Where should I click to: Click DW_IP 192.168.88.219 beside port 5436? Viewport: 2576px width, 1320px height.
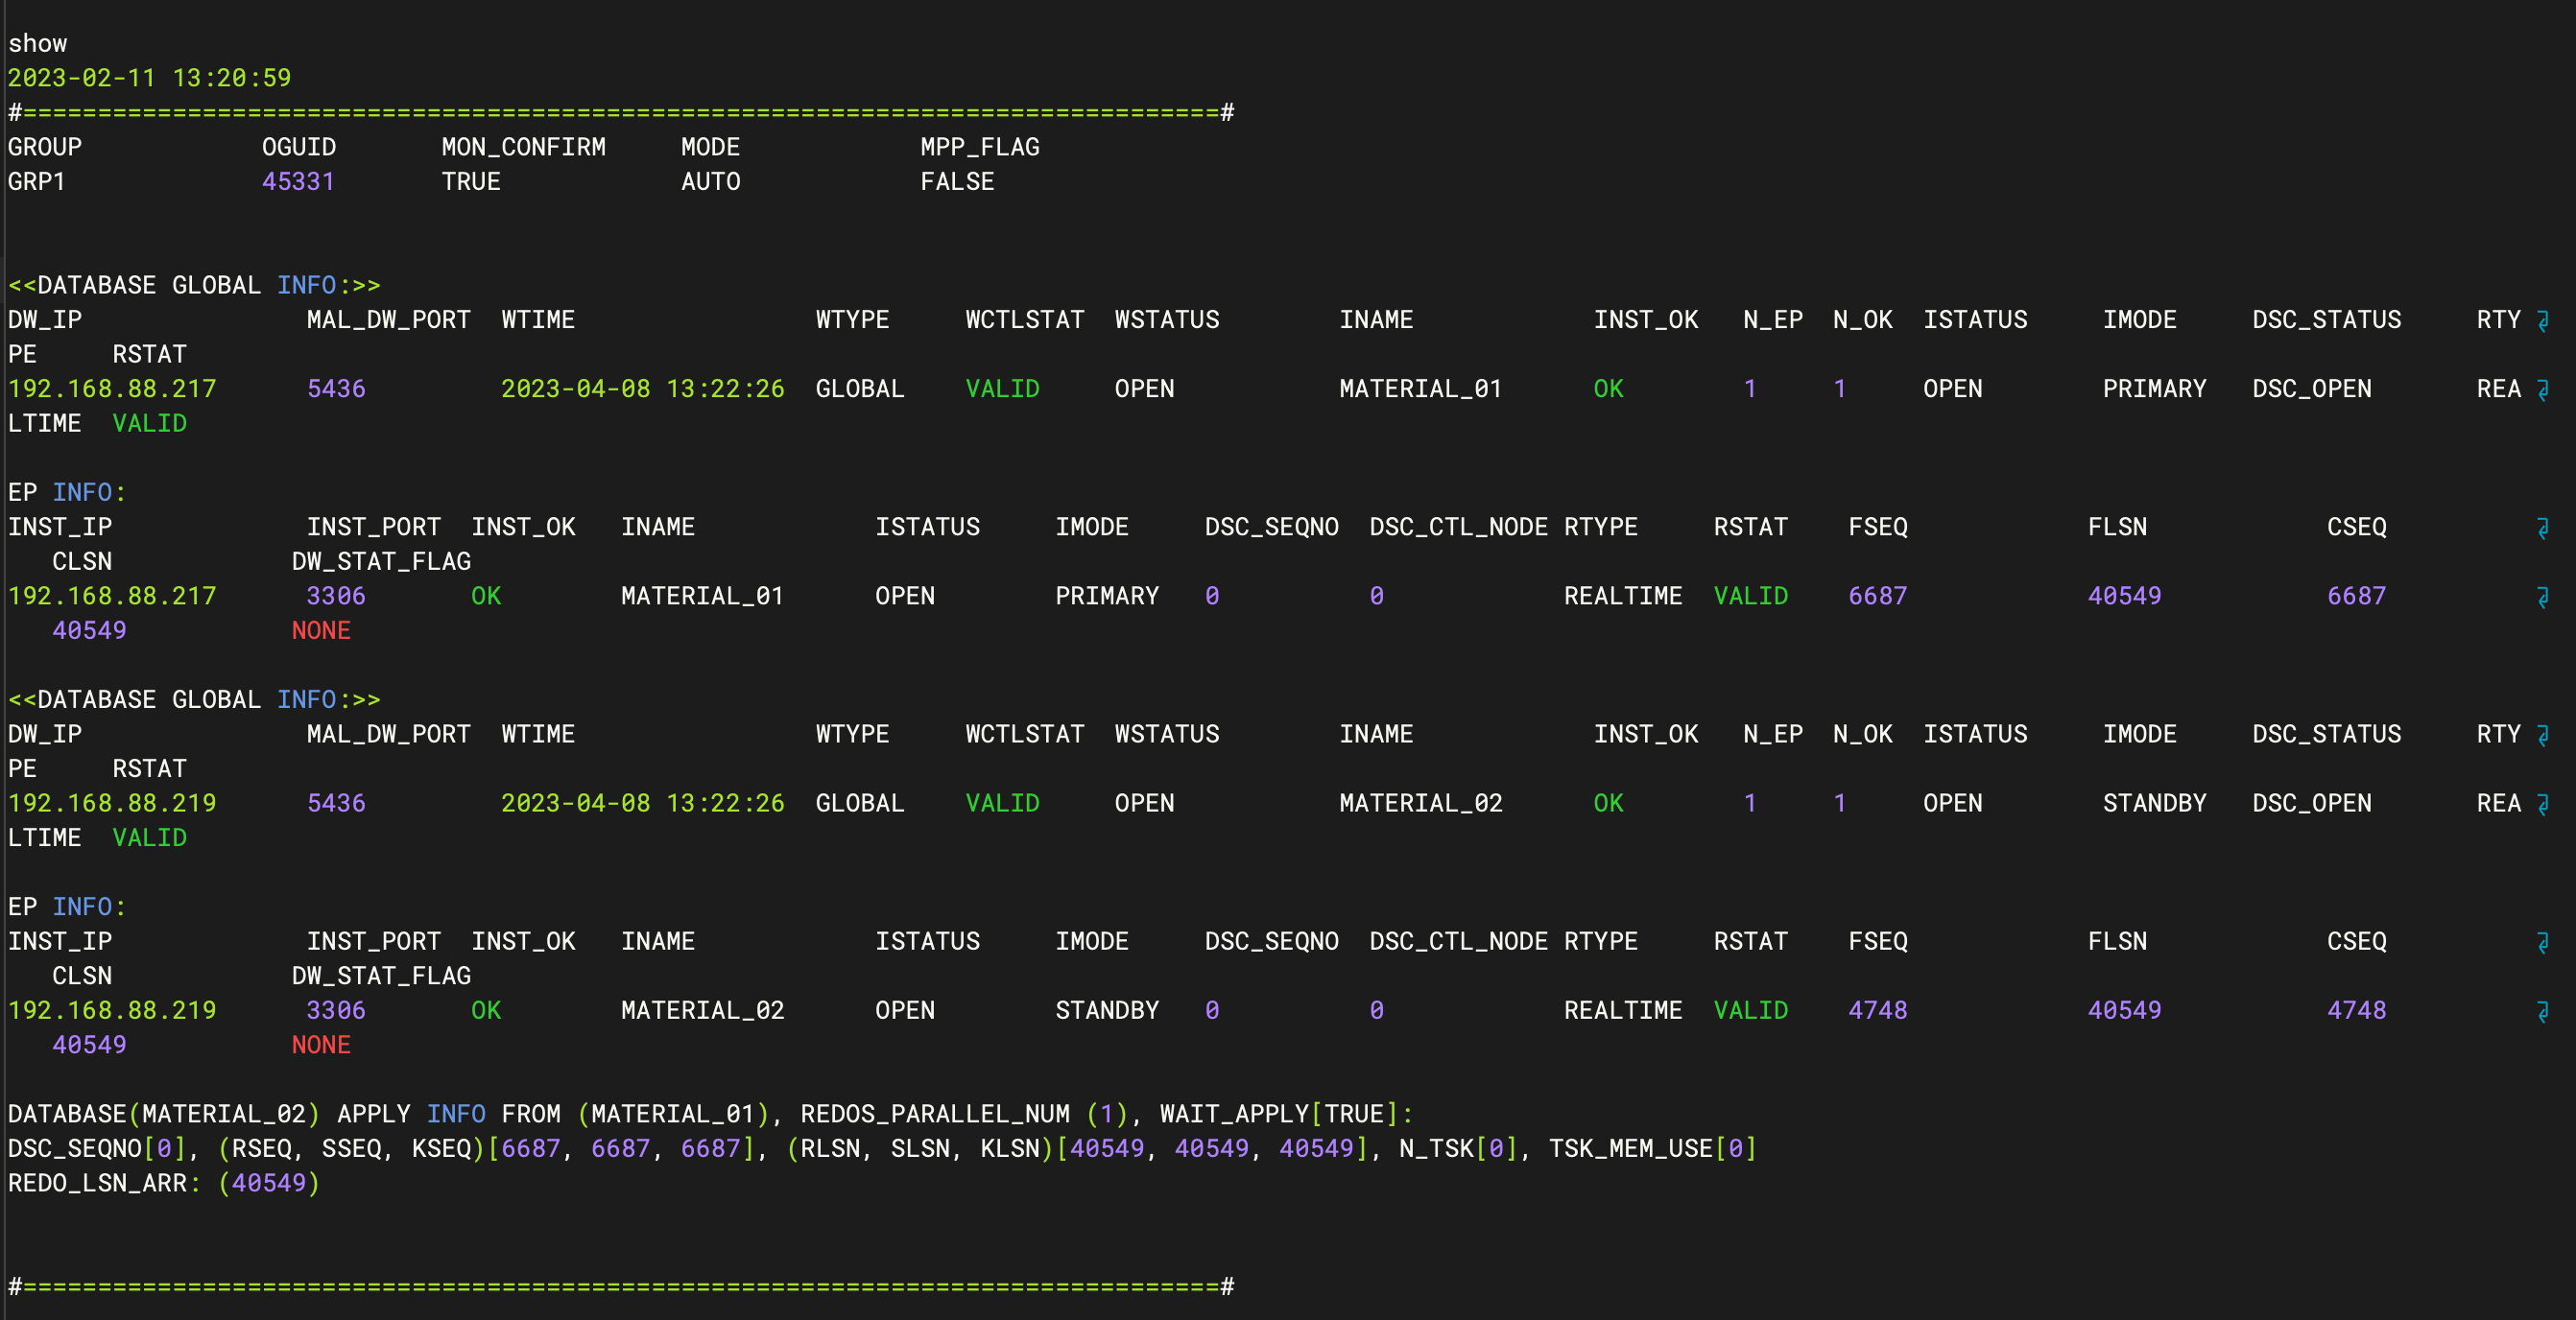pyautogui.click(x=112, y=803)
